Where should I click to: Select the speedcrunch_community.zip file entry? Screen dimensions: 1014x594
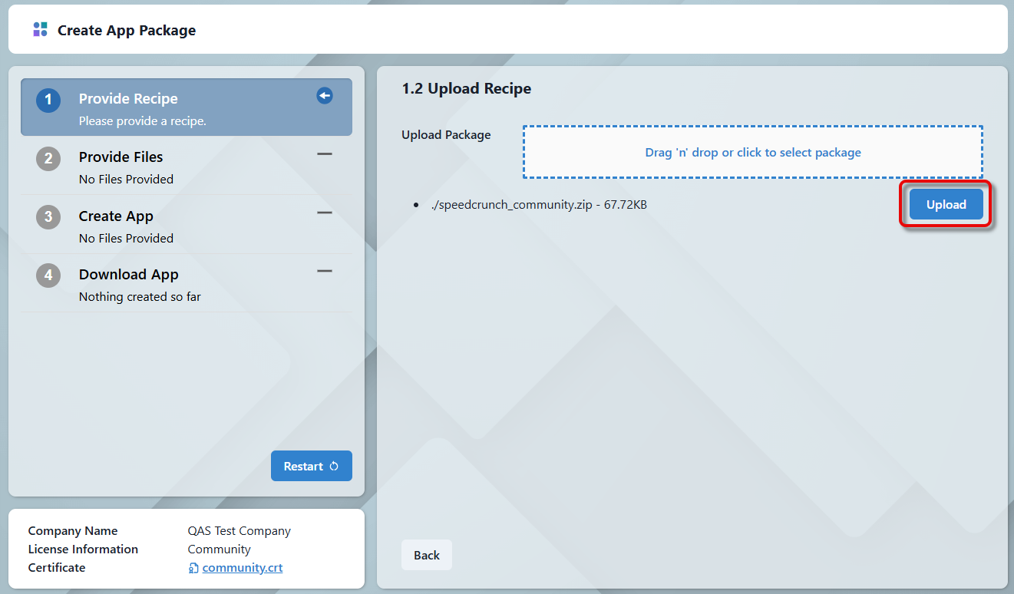539,205
